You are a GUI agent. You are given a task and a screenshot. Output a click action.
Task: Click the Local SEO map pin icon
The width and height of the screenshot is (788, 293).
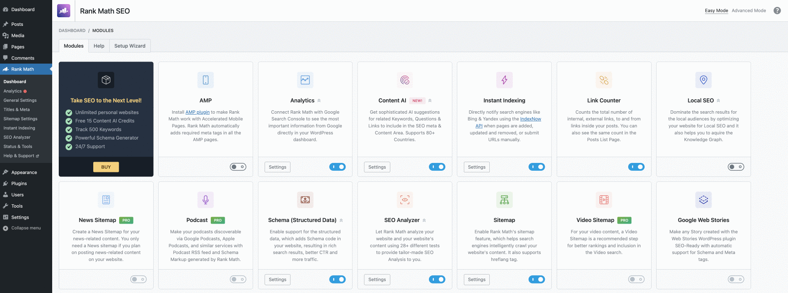703,80
